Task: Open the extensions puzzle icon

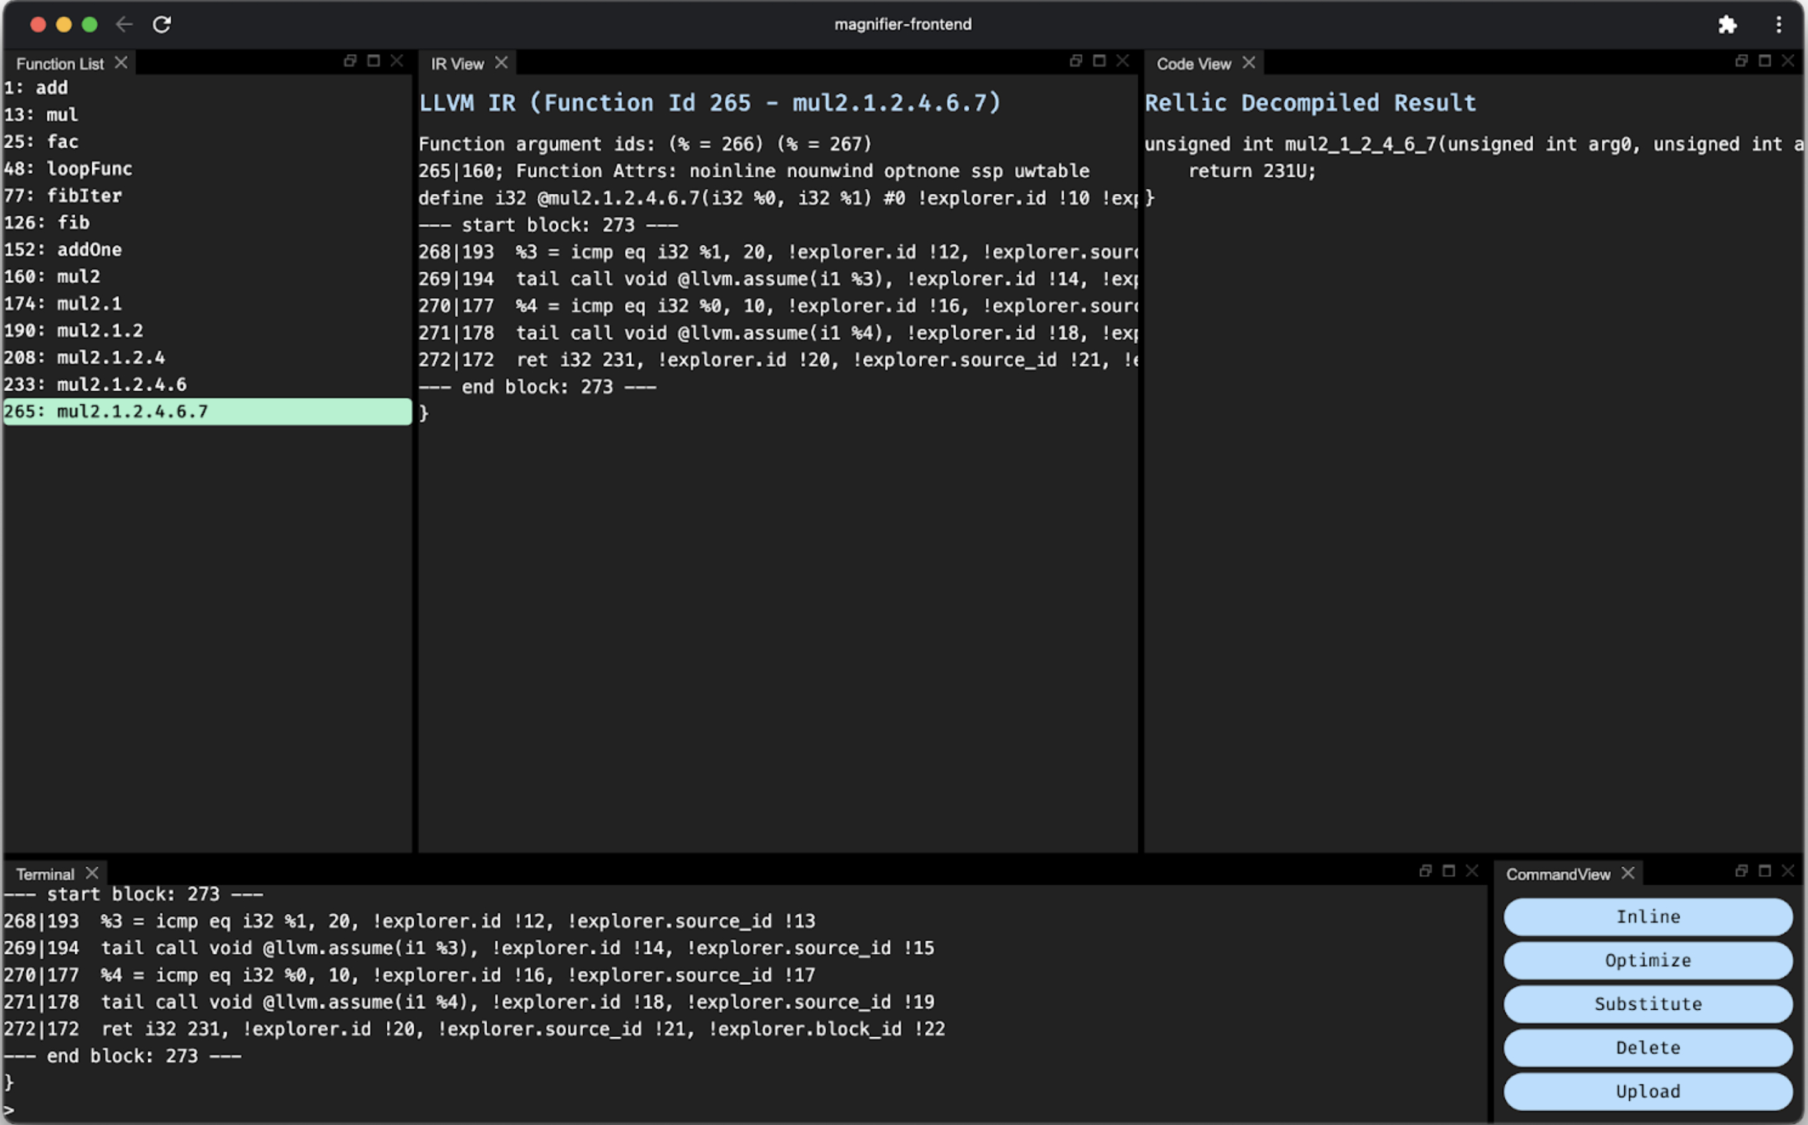Action: click(1728, 24)
